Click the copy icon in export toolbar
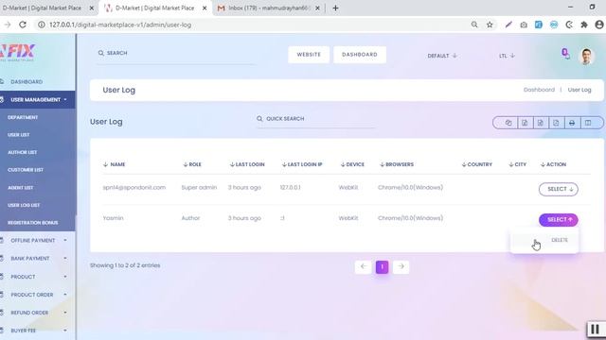Viewport: 606px width, 340px height. pos(508,123)
